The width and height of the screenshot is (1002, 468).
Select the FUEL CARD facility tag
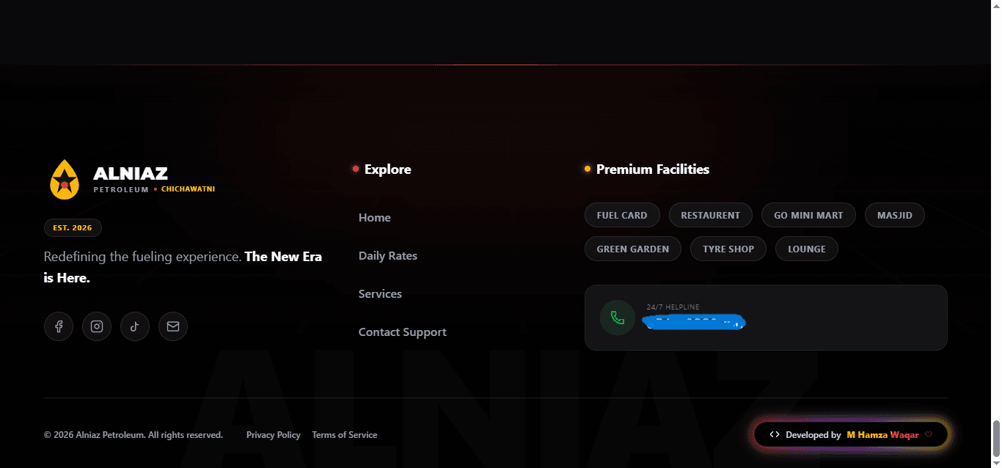click(622, 215)
